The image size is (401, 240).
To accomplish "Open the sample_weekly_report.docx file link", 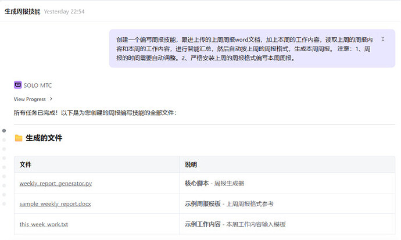I will pyautogui.click(x=55, y=204).
